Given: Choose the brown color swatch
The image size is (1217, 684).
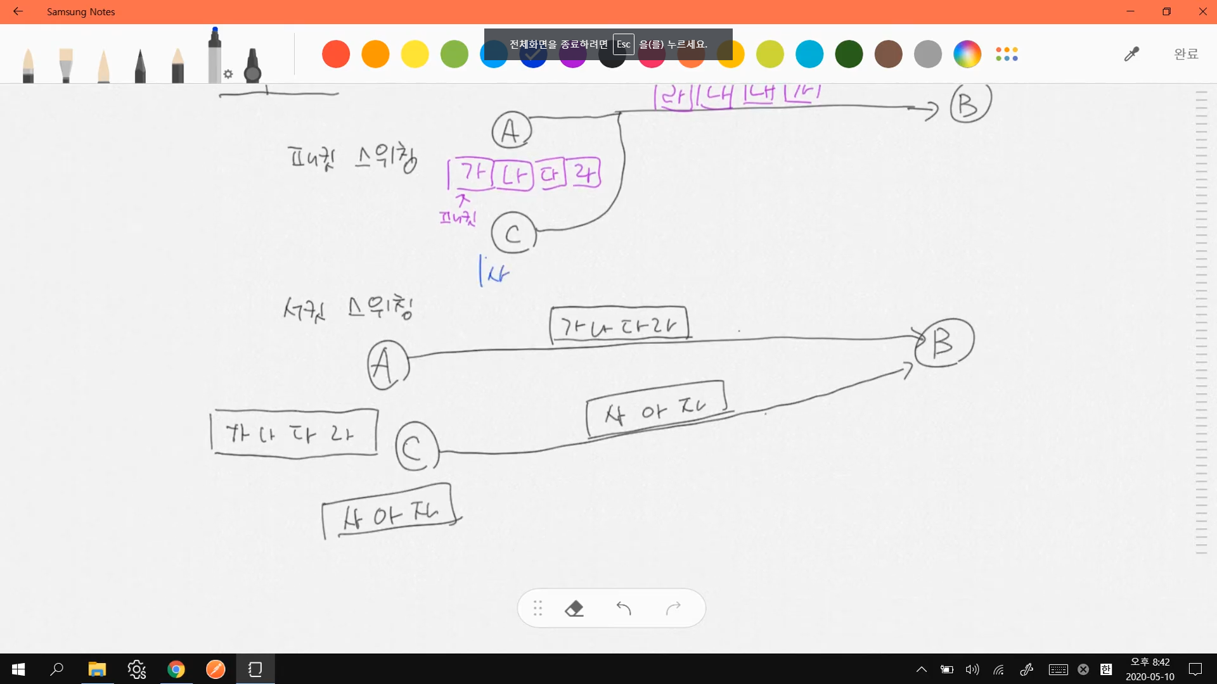Looking at the screenshot, I should (888, 54).
